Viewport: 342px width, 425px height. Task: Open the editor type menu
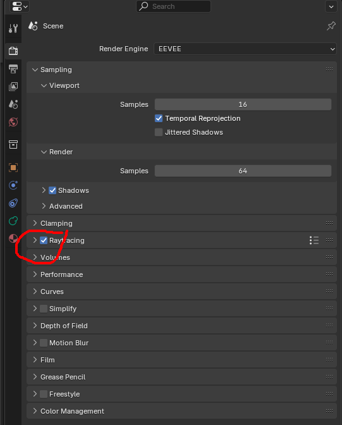coord(20,6)
